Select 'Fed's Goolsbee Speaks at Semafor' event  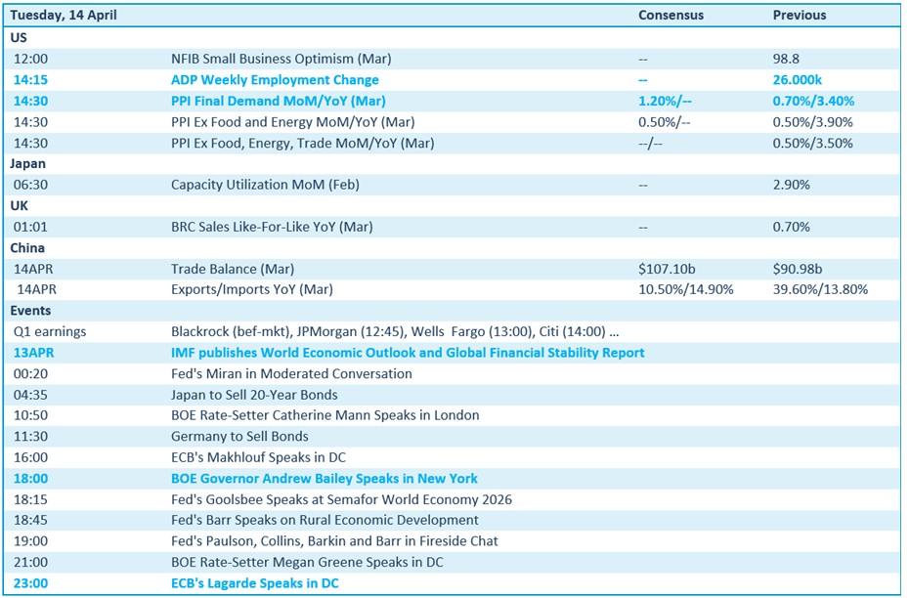coord(341,499)
